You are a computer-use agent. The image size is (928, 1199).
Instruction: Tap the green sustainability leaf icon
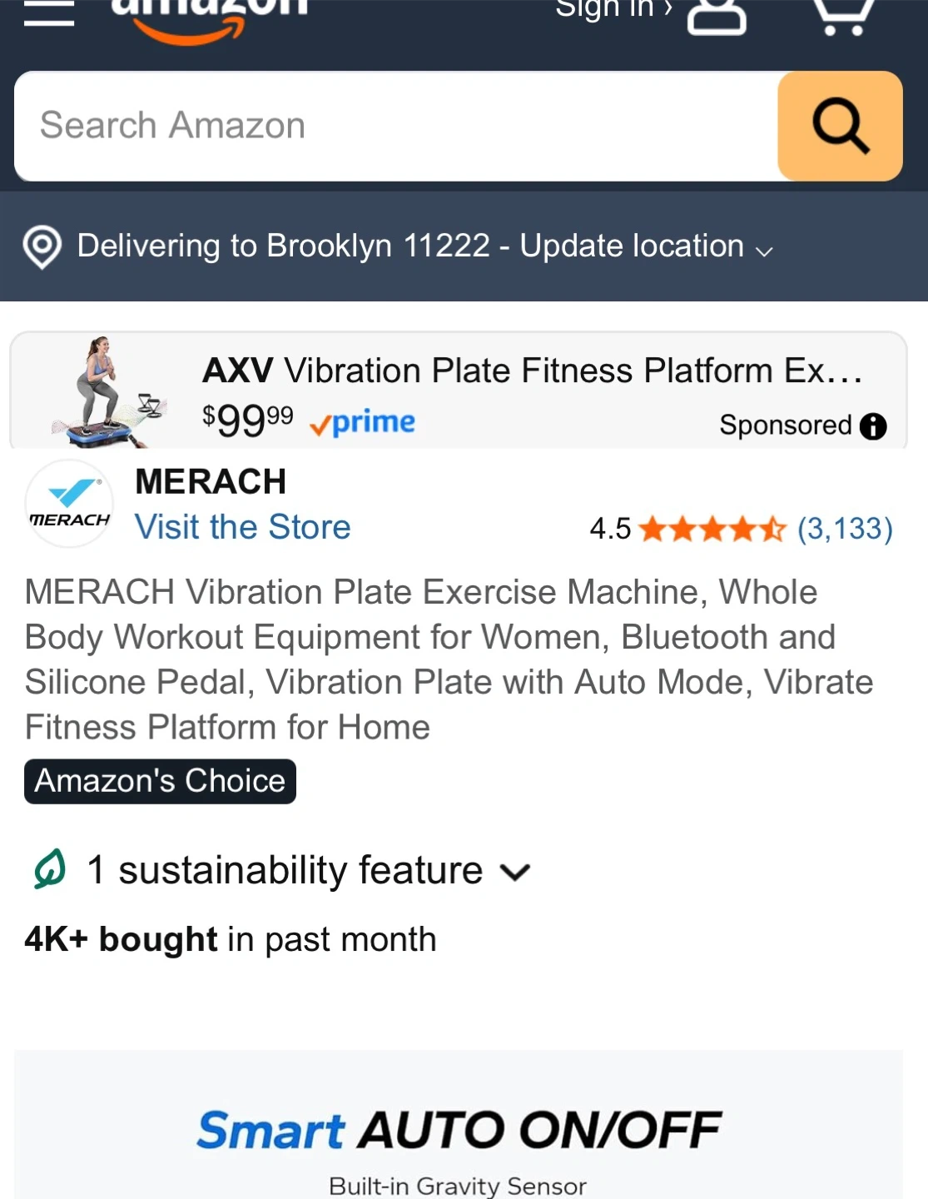coord(50,870)
